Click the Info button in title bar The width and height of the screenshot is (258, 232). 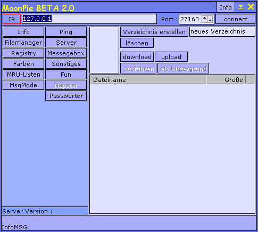point(226,7)
